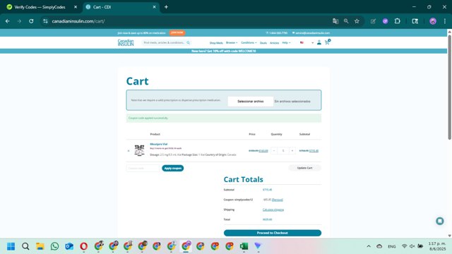This screenshot has width=452, height=254.
Task: Click the browser forward arrow
Action: 19,21
